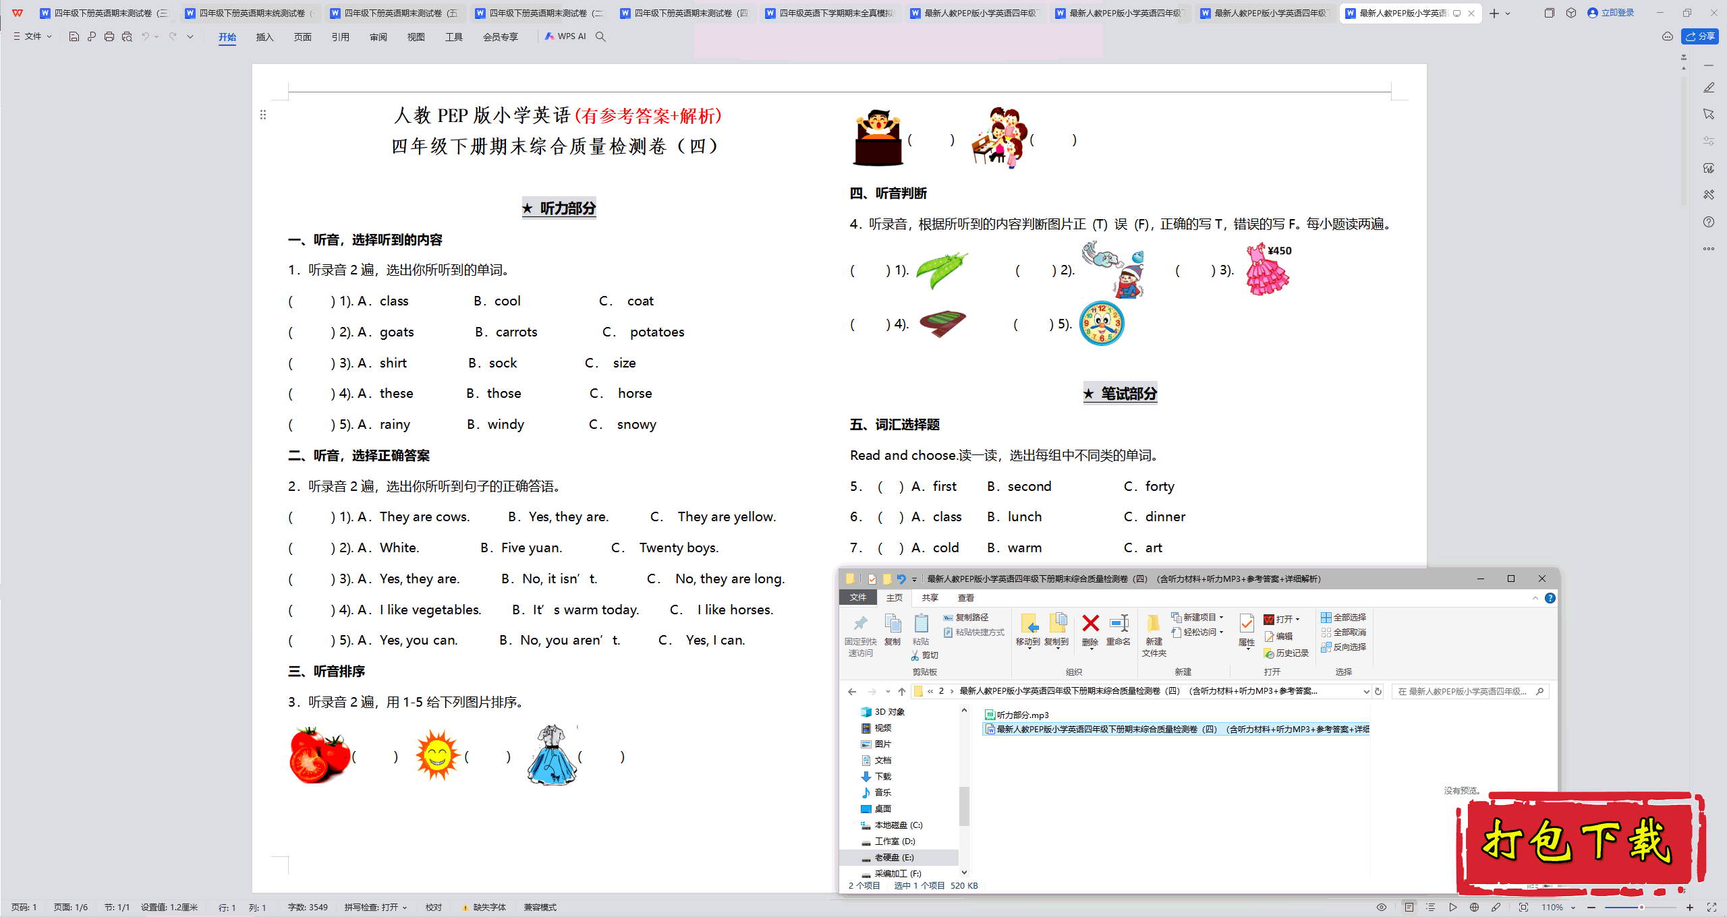The image size is (1727, 917).
Task: Click zoom out minus button
Action: (1592, 908)
